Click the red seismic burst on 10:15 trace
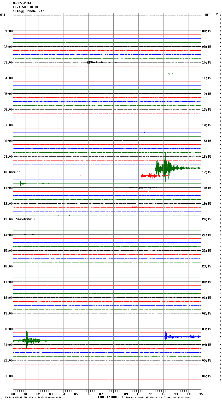 151,176
